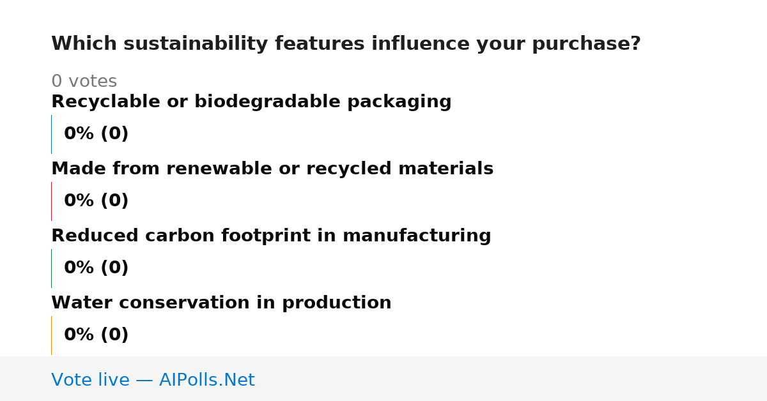Open the Vote live — AIPolls.Net link
The image size is (767, 401).
153,380
